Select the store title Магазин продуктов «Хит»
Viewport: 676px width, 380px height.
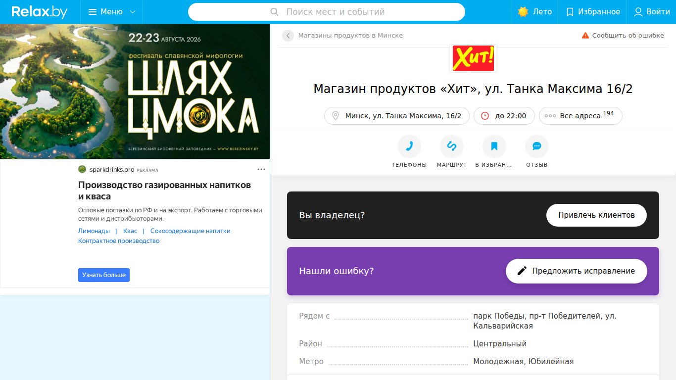click(x=473, y=89)
